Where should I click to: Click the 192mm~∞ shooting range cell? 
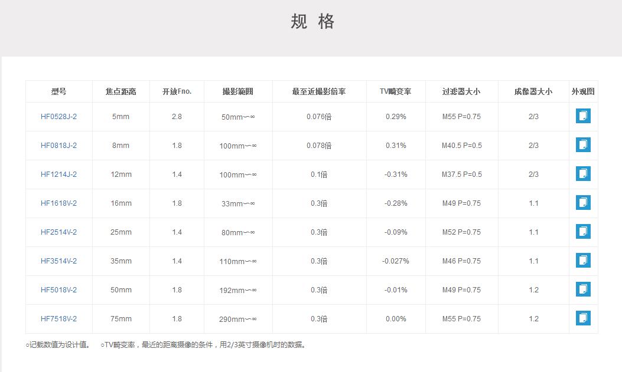click(238, 291)
